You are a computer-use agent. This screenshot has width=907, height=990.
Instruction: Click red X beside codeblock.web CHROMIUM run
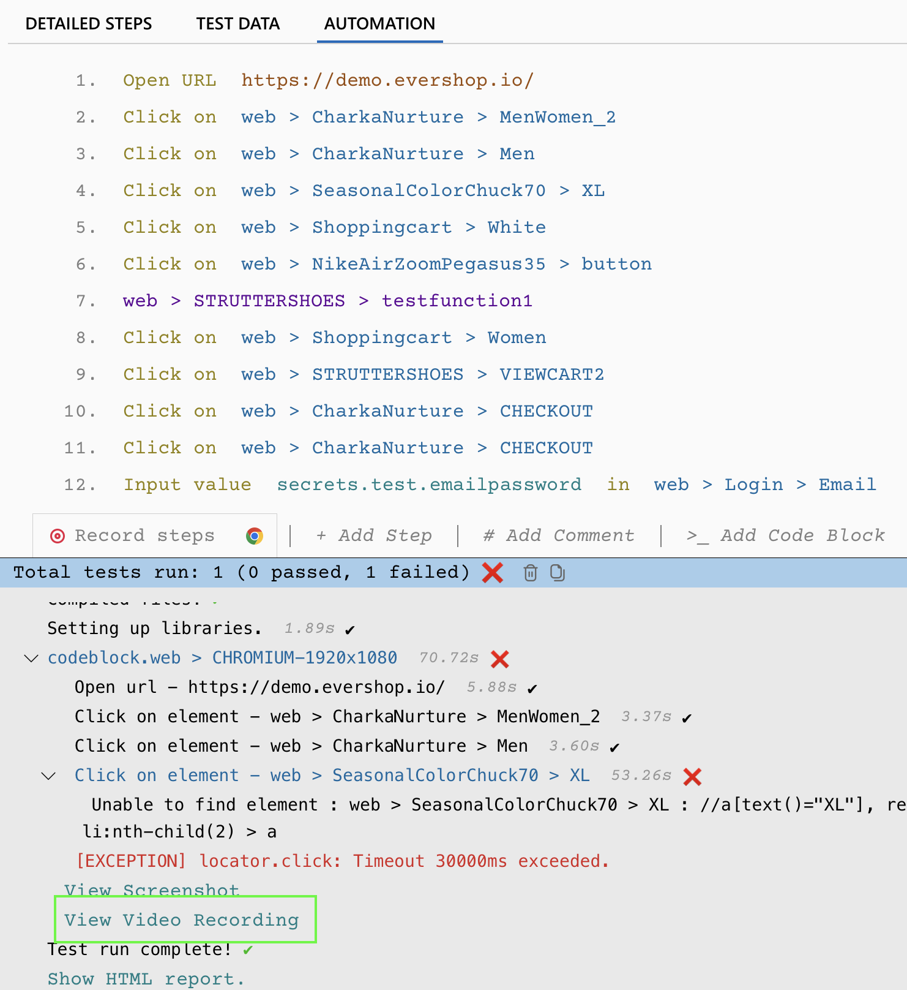point(500,659)
